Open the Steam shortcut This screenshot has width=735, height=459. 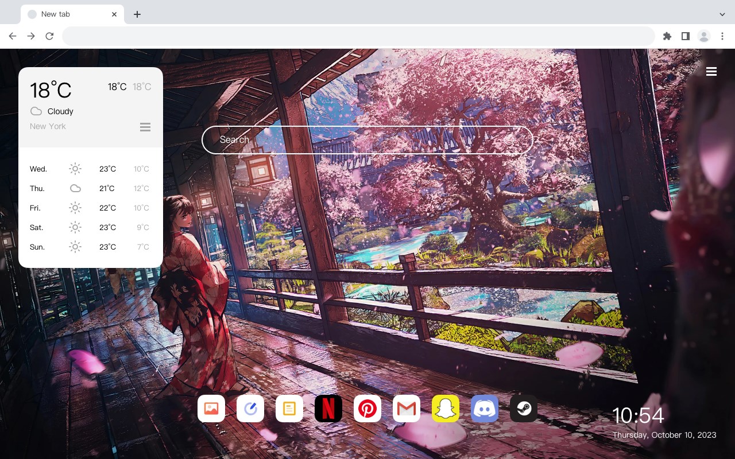click(524, 409)
